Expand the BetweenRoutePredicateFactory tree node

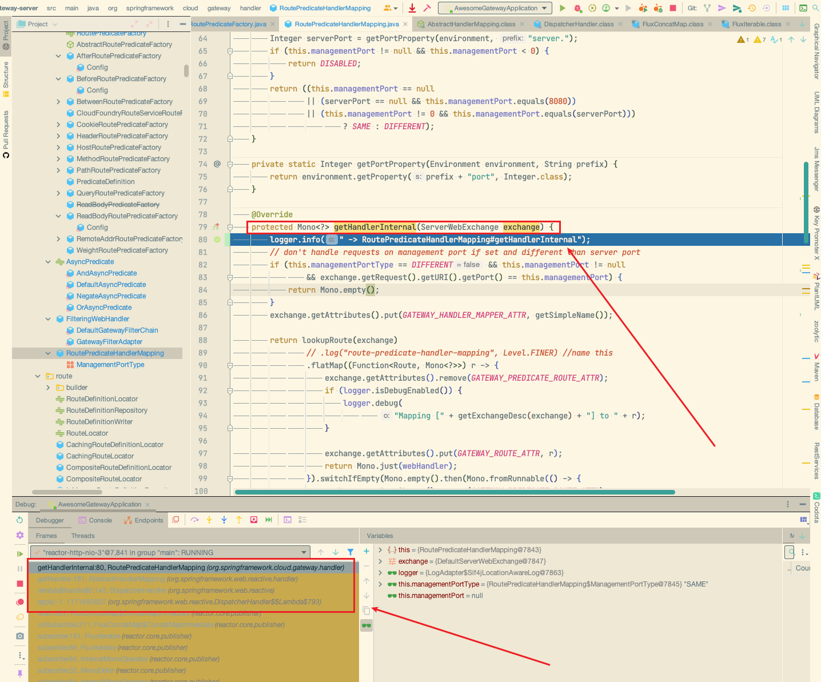coord(58,102)
